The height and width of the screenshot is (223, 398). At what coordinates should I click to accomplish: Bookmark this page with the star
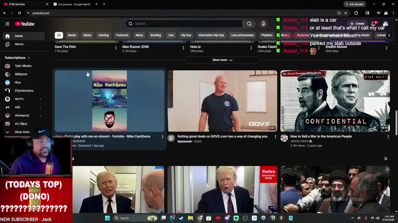pos(345,13)
